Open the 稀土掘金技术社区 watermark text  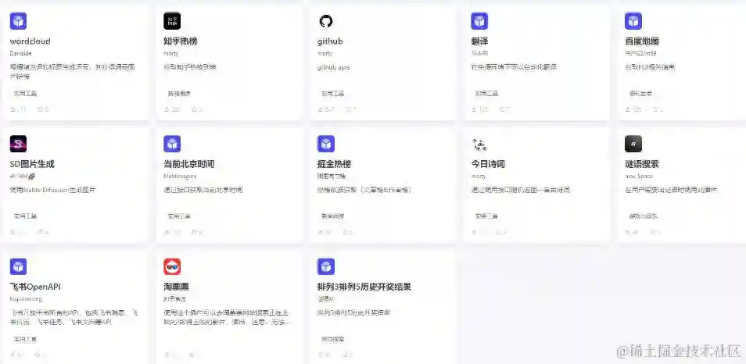(679, 351)
